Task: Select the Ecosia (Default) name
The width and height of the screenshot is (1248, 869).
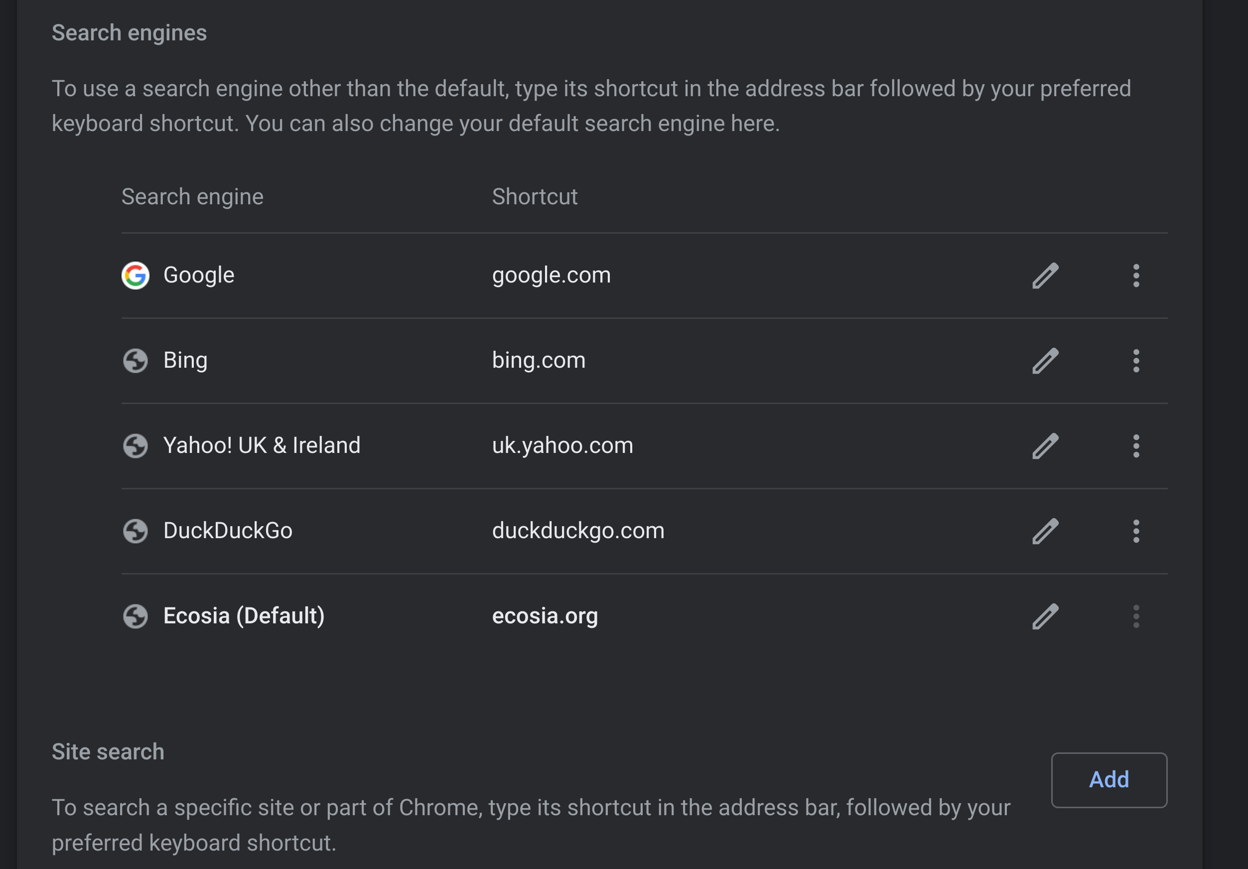Action: (244, 616)
